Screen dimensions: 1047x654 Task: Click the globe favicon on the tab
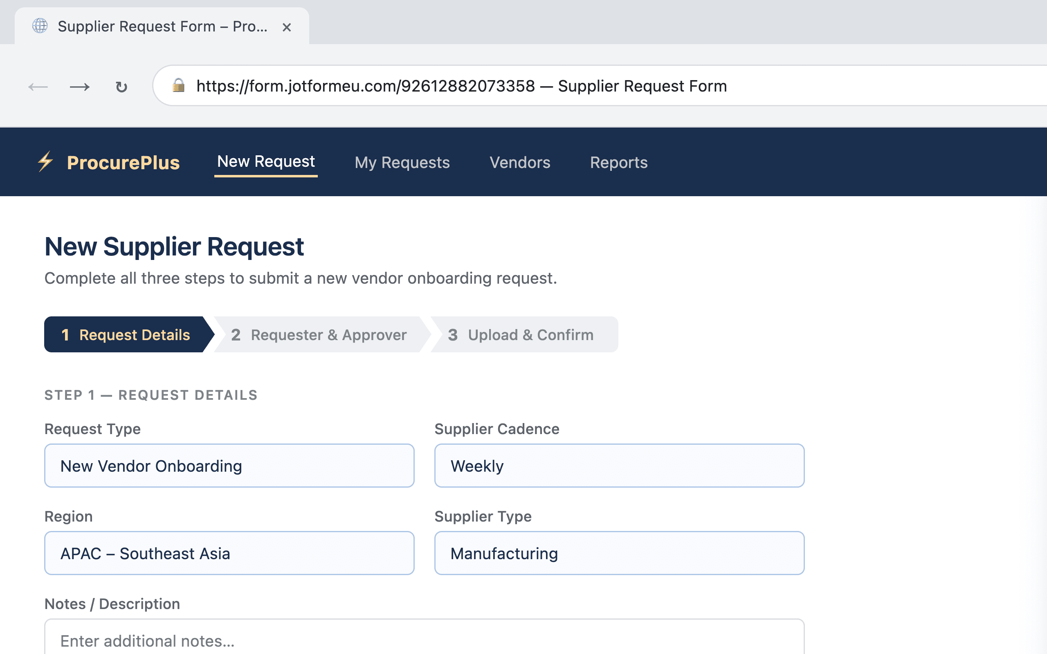click(40, 26)
